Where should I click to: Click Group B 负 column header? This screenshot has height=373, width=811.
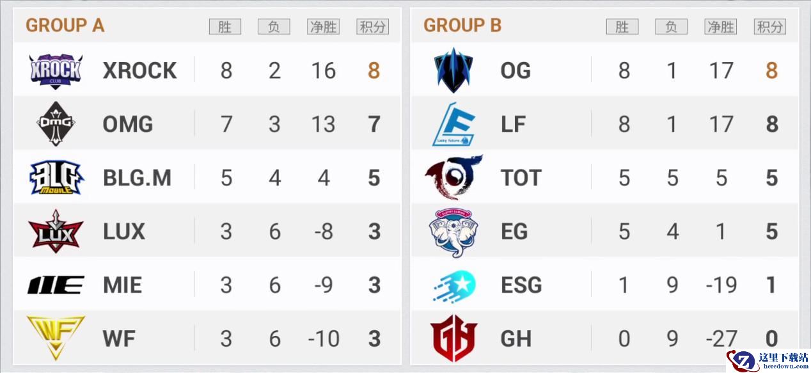(x=671, y=26)
